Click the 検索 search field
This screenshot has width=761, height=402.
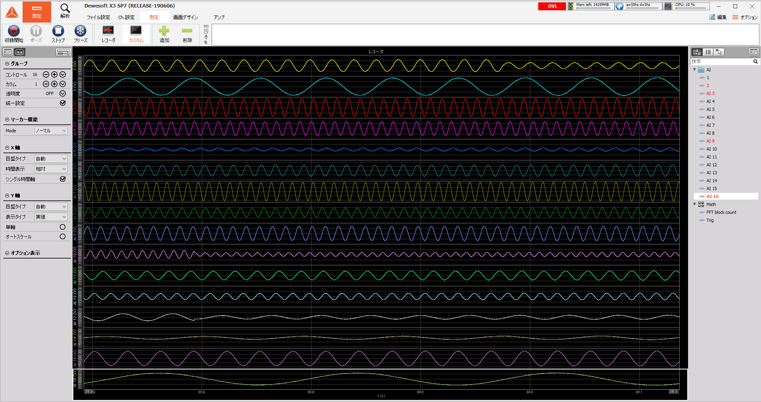pyautogui.click(x=721, y=61)
